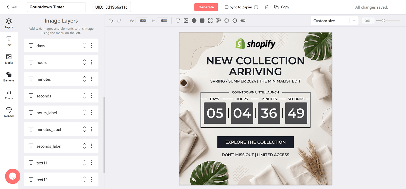Open the Custom size dropdown
The height and width of the screenshot is (189, 406).
[334, 21]
